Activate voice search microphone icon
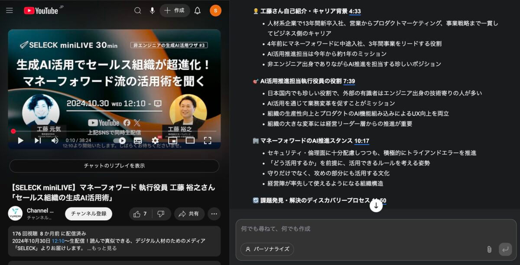The image size is (520, 265). point(152,10)
